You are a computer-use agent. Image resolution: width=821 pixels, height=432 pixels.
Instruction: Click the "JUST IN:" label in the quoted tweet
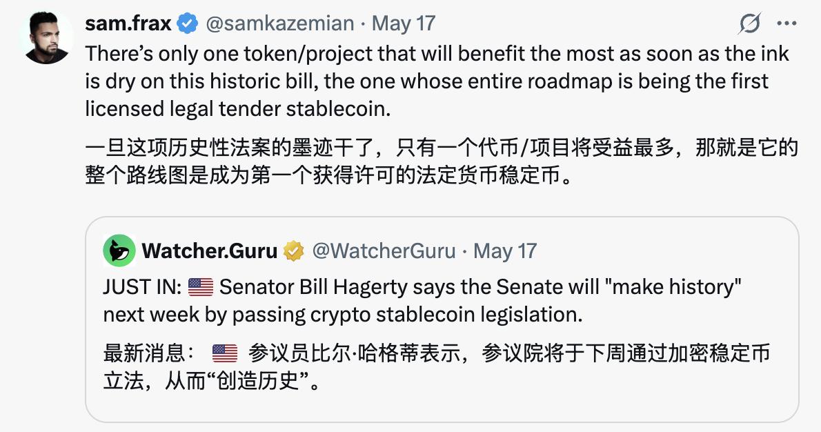pyautogui.click(x=144, y=286)
